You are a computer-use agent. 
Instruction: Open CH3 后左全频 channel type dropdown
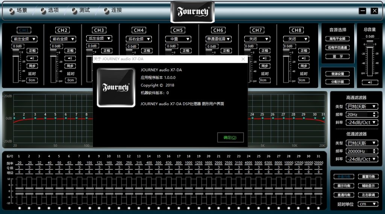(99, 39)
